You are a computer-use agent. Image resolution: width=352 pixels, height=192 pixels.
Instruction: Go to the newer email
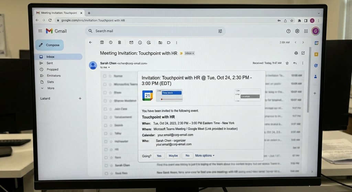(x=295, y=42)
